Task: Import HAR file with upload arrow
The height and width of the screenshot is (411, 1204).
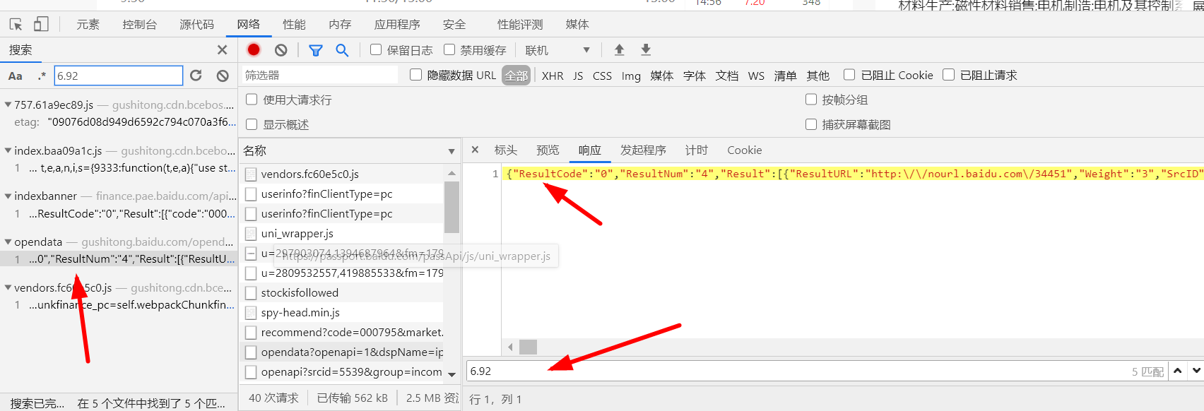Action: (619, 49)
